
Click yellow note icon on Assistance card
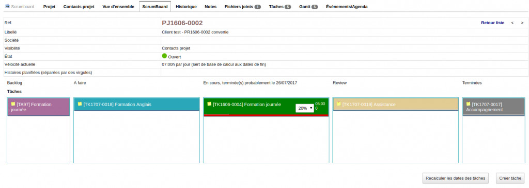339,104
